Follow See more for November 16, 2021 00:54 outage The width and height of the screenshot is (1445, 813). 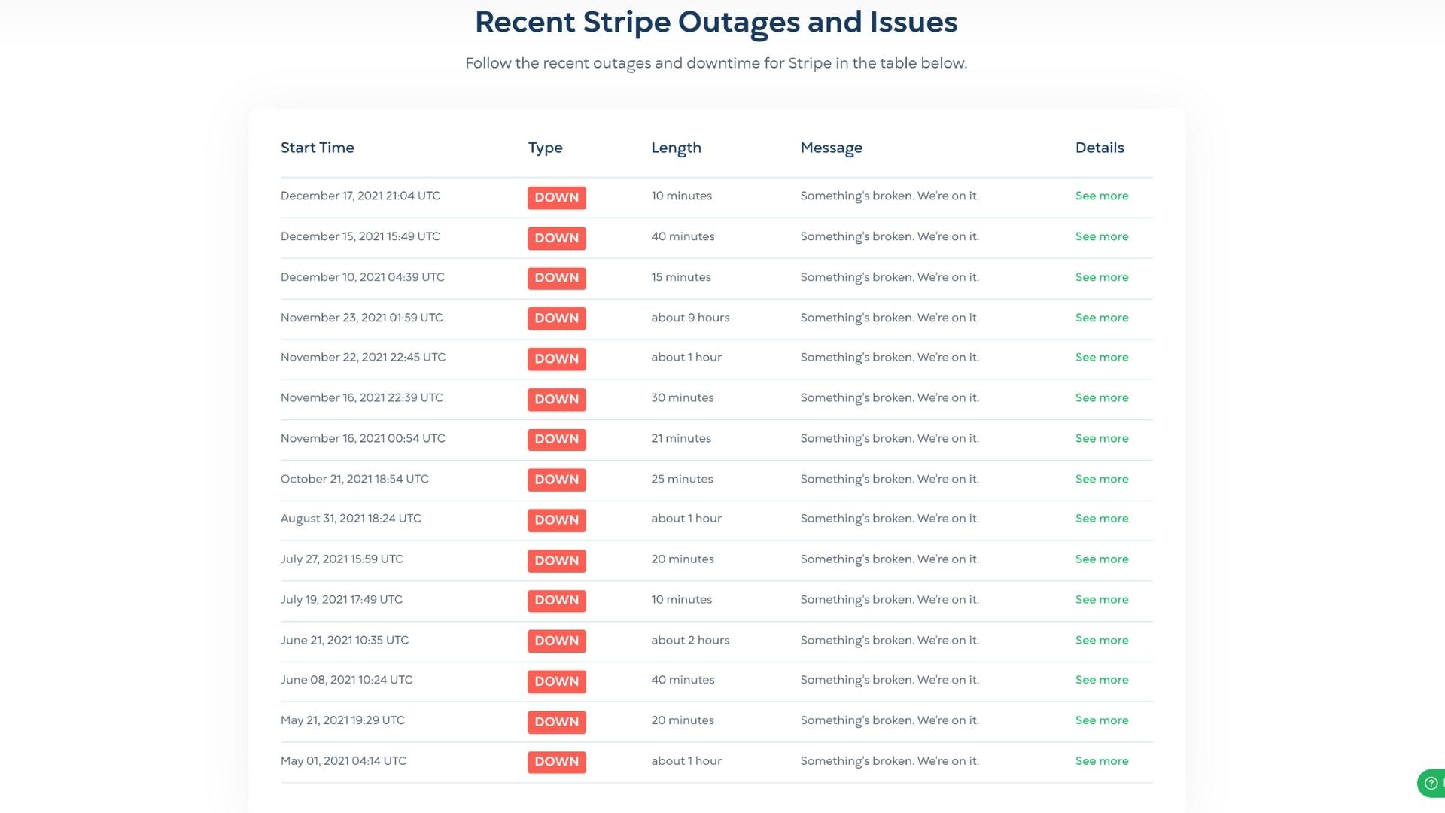[x=1102, y=438]
